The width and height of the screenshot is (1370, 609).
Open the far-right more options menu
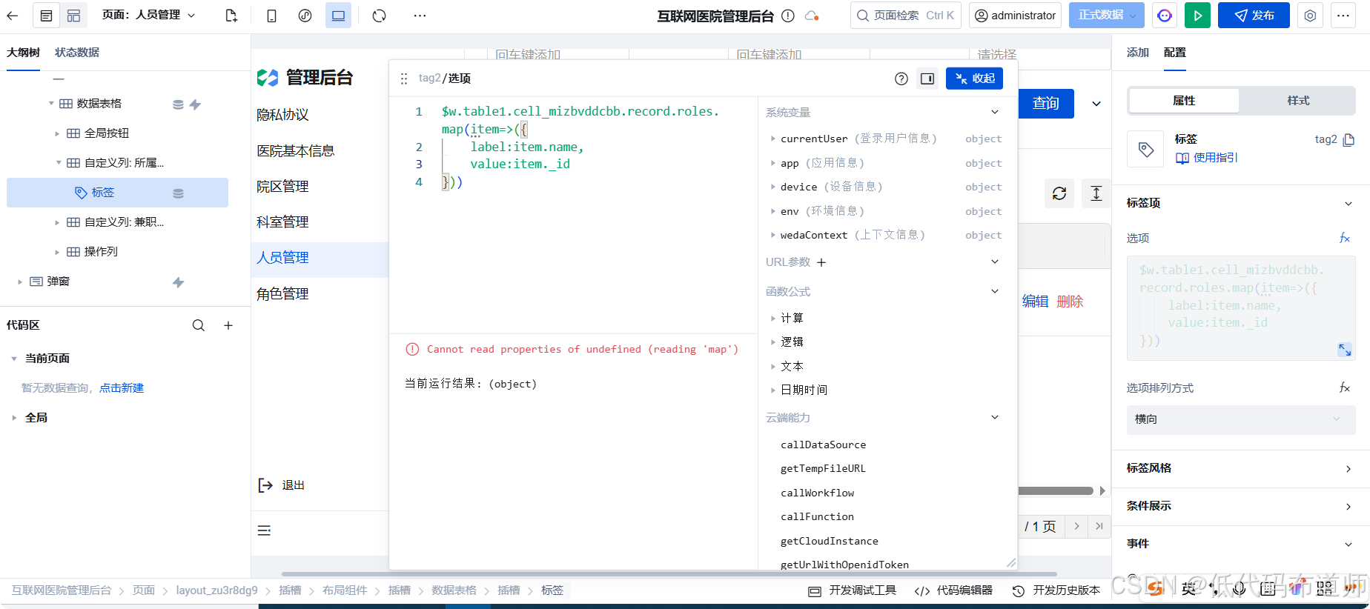click(x=1343, y=16)
